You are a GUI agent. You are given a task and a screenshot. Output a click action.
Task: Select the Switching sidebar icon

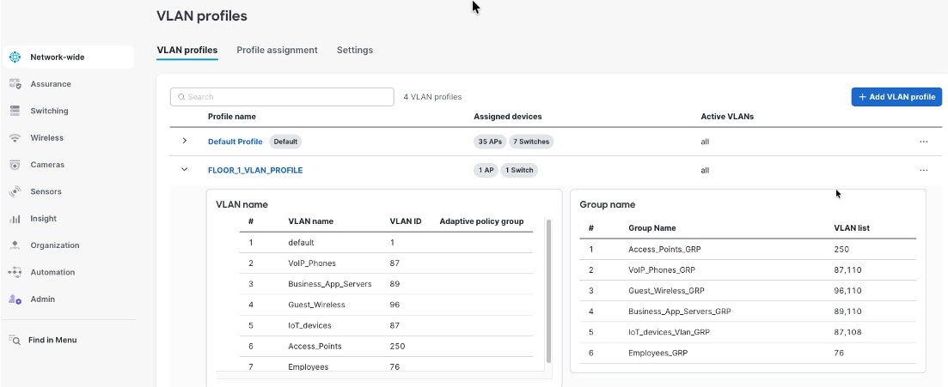[x=15, y=111]
